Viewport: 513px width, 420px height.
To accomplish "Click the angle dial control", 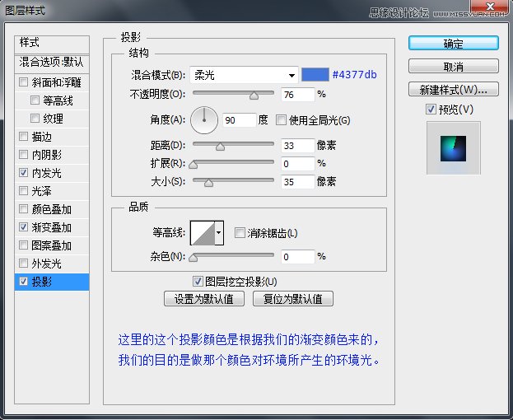I will 203,120.
